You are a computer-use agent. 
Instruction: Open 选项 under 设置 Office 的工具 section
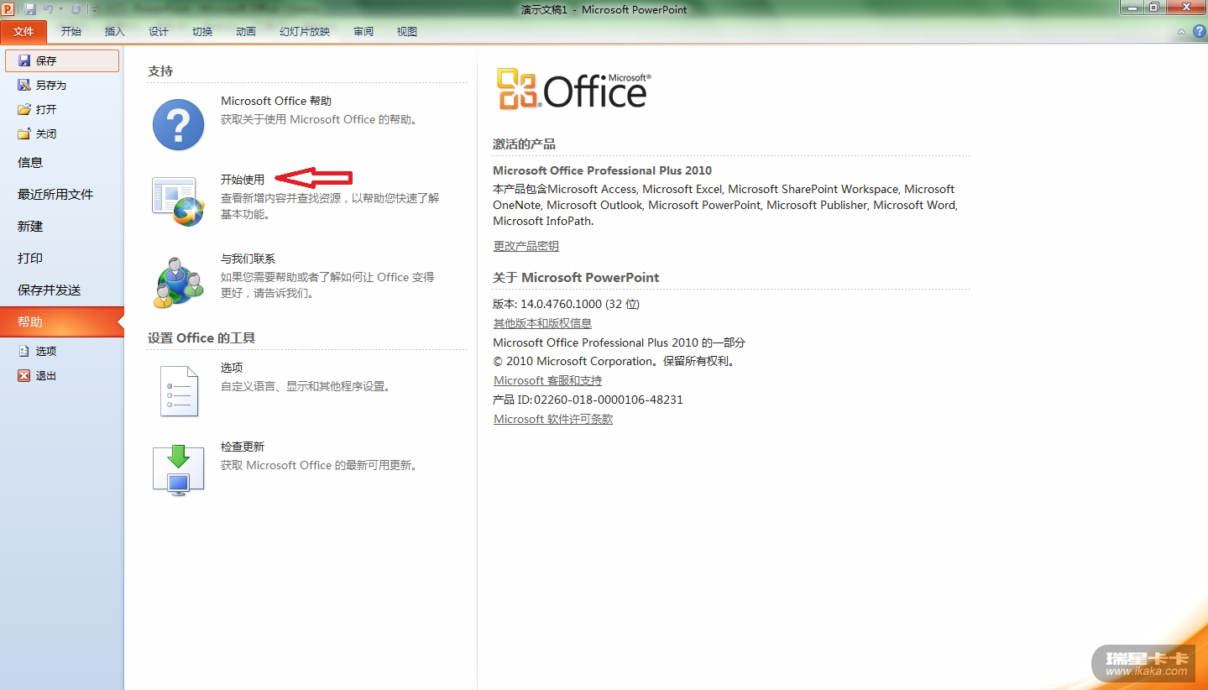point(232,368)
